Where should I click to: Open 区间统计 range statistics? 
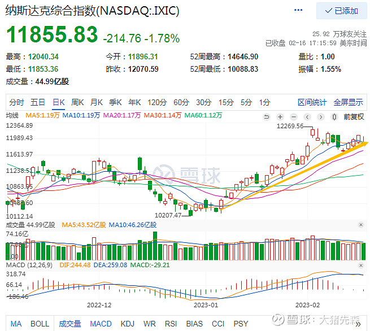pos(312,102)
